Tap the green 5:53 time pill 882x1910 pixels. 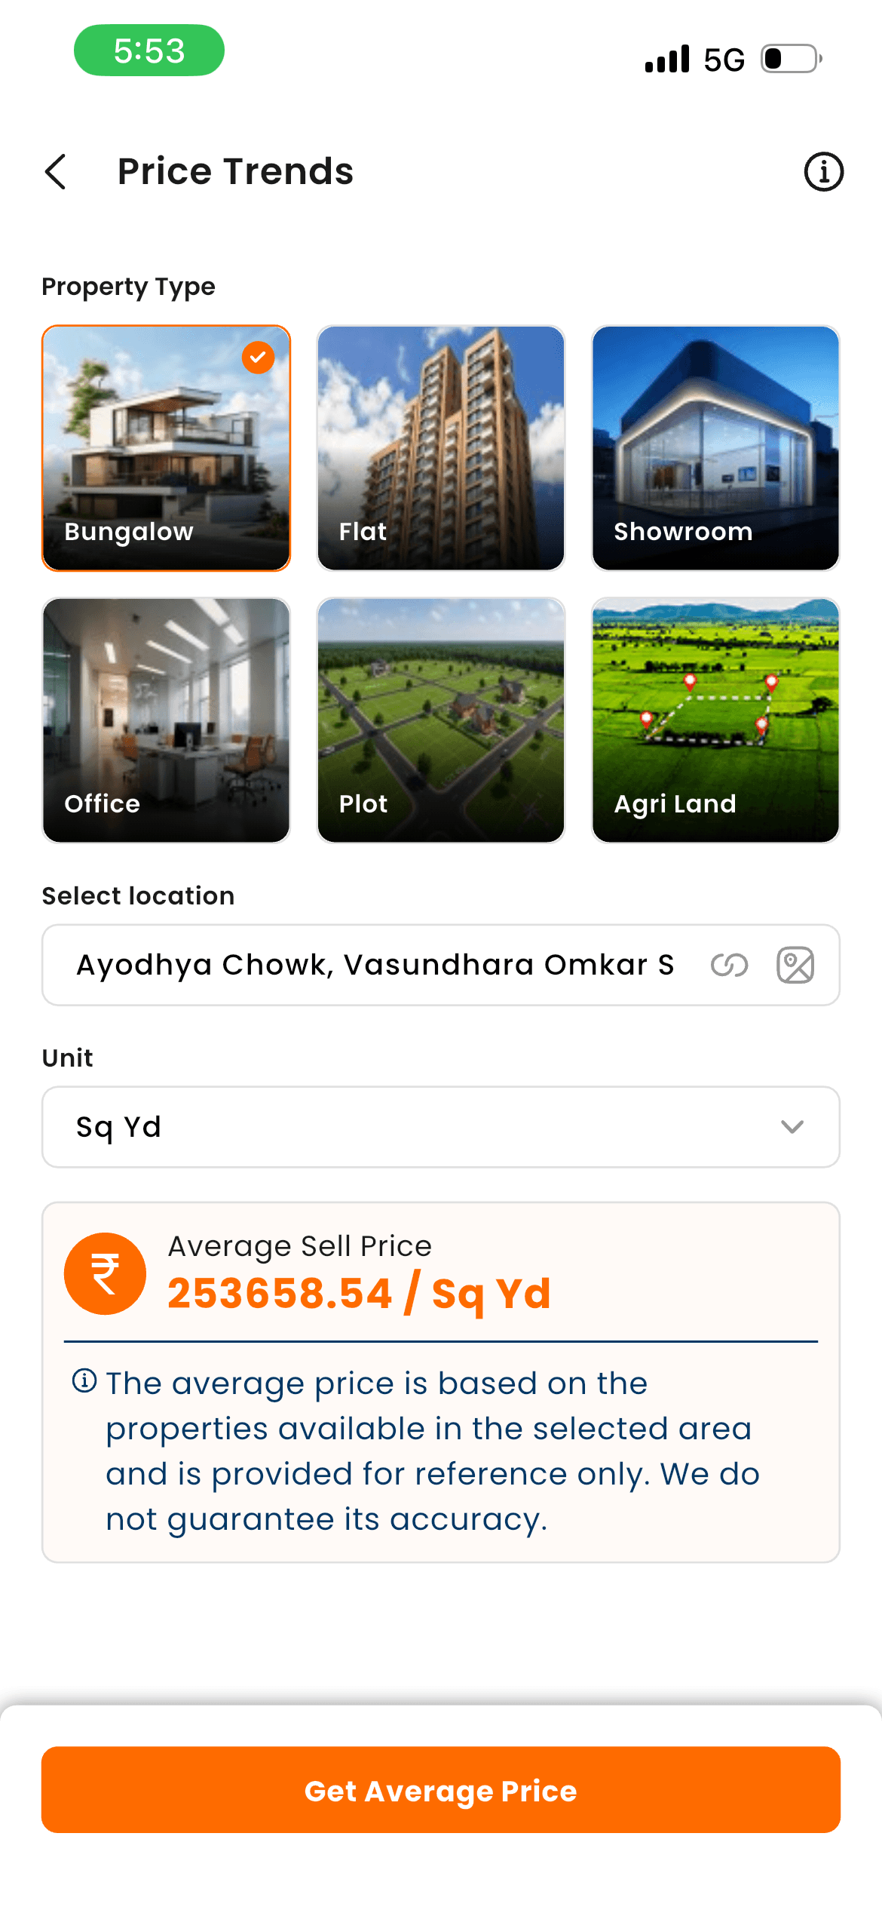click(x=149, y=51)
